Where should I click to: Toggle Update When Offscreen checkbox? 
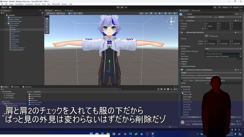click(x=206, y=51)
